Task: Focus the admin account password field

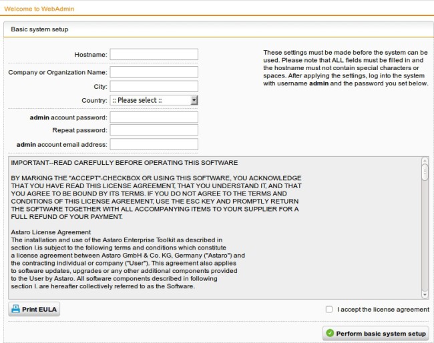Action: [x=154, y=117]
